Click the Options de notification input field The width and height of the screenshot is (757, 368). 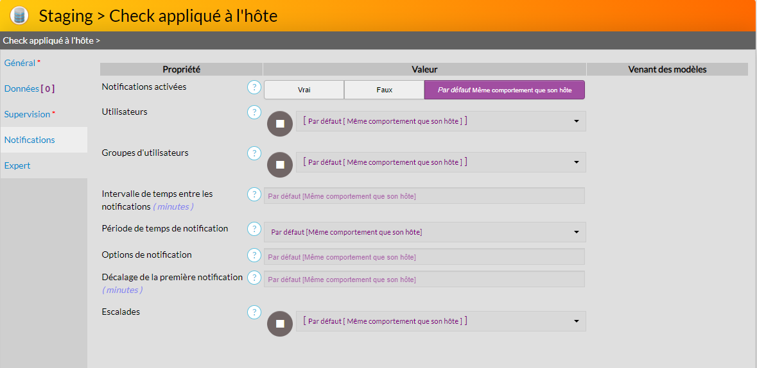[x=424, y=257]
